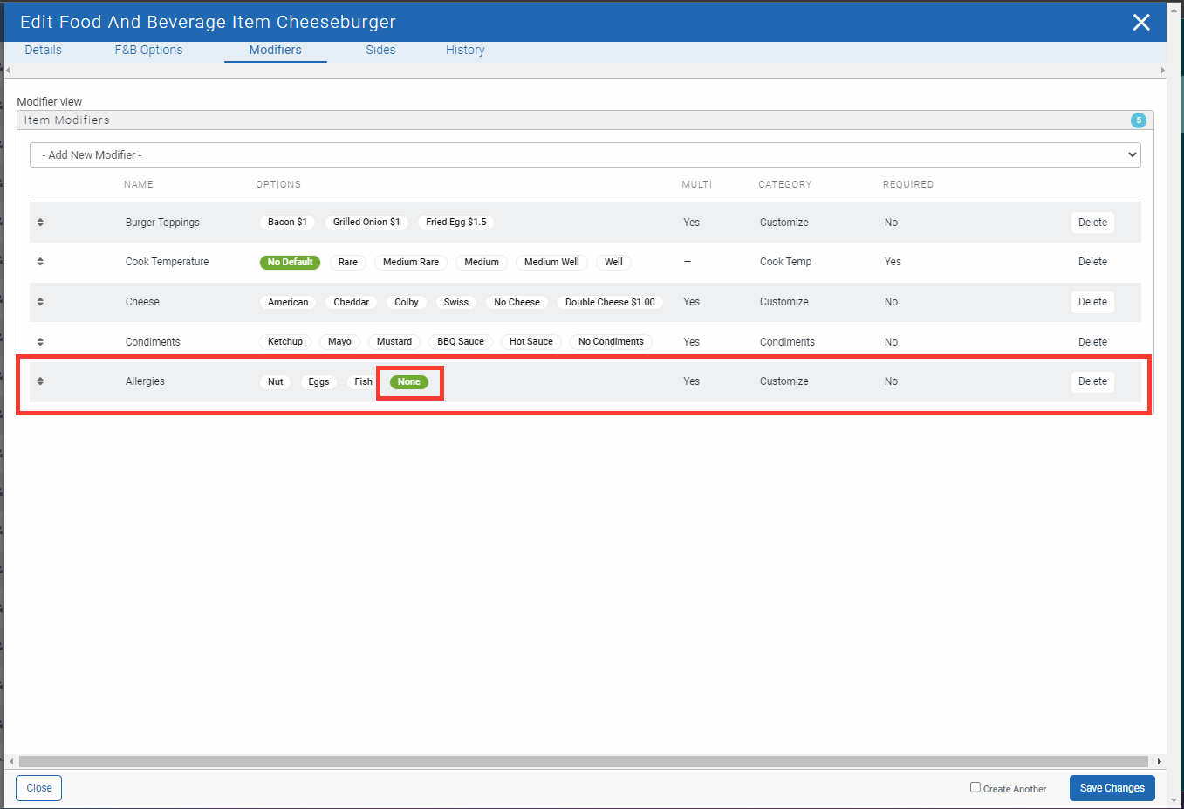Click the right arrow of the horizontal scrollbar

[1159, 761]
